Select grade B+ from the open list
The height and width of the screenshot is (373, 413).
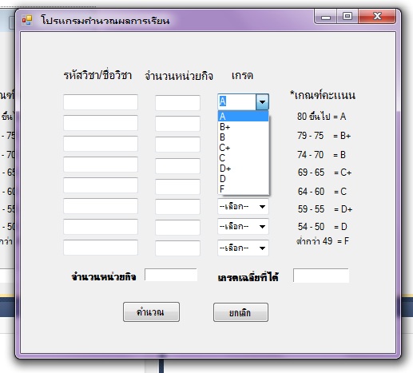(x=243, y=127)
